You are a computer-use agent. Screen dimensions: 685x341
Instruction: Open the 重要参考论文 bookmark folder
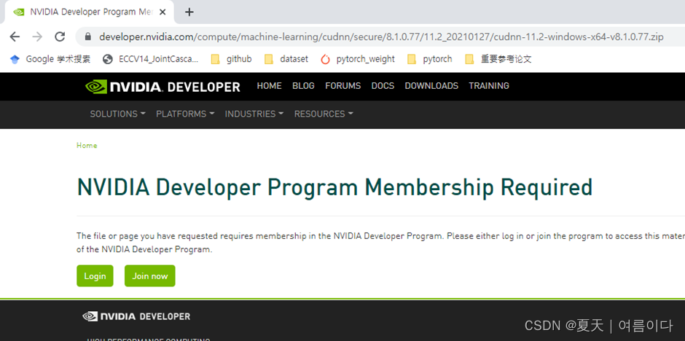pyautogui.click(x=498, y=59)
